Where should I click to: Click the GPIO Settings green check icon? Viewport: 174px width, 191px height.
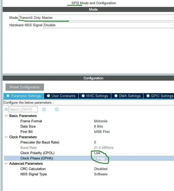[148, 96]
